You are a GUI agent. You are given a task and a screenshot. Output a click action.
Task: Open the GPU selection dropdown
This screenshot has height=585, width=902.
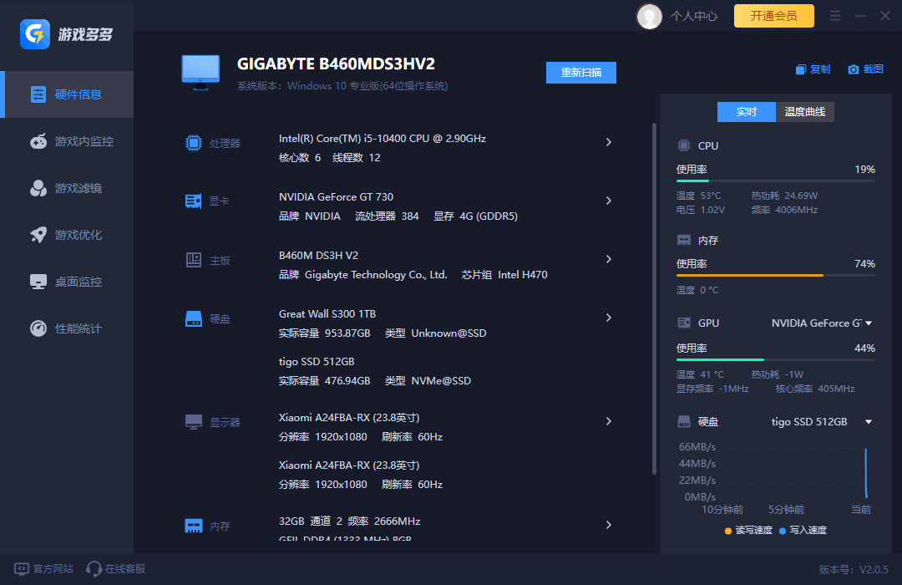pyautogui.click(x=869, y=323)
